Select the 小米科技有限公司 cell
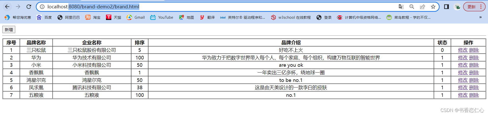 click(92, 65)
